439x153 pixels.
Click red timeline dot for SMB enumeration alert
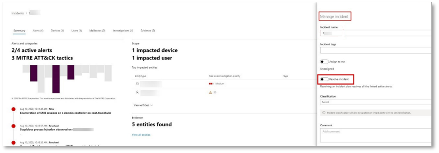pos(13,109)
